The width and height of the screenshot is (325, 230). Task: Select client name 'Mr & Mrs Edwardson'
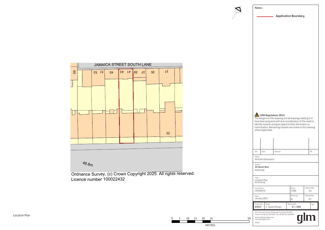(264, 159)
